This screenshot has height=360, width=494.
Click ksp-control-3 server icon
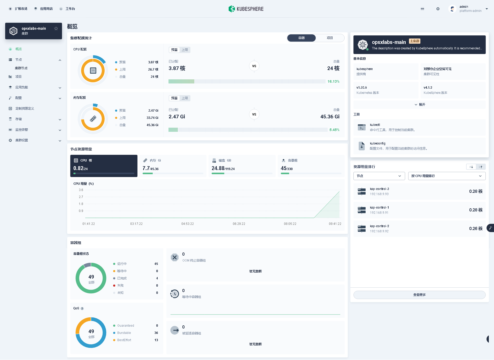tap(362, 192)
